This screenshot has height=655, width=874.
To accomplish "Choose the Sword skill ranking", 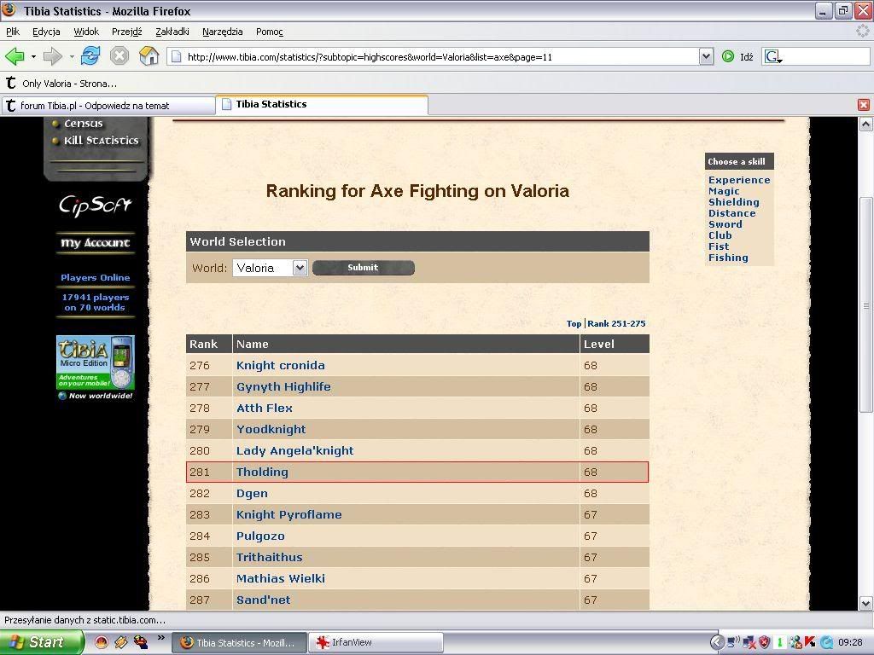I will point(725,224).
